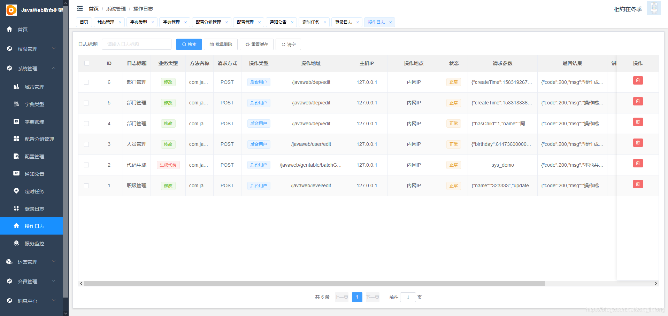
Task: Close the 配置管理 tab
Action: [x=259, y=22]
